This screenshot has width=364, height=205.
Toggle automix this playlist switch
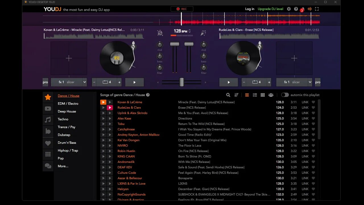(x=285, y=95)
